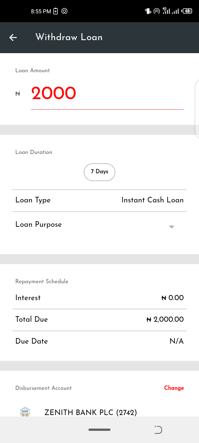Tap the Interest amount value
The image size is (199, 443).
point(172,298)
